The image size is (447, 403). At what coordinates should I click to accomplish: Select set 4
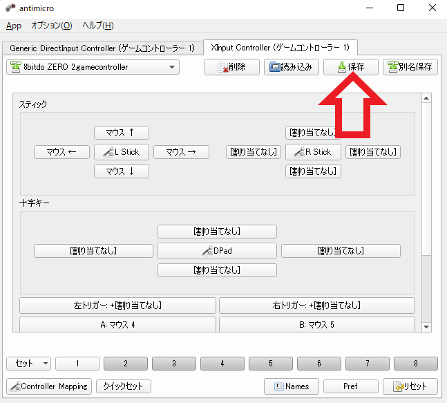(222, 364)
